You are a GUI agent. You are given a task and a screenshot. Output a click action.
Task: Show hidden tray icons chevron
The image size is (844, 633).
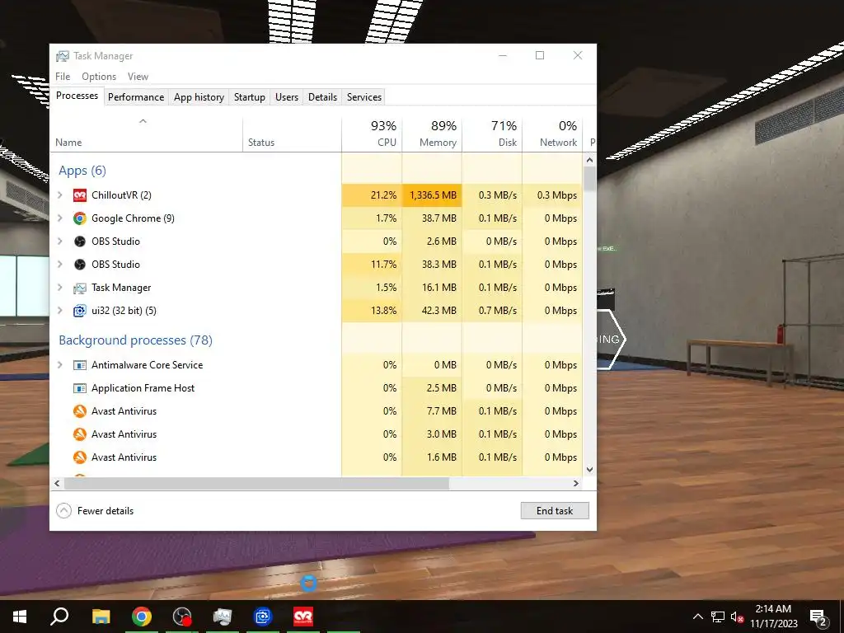pyautogui.click(x=697, y=617)
